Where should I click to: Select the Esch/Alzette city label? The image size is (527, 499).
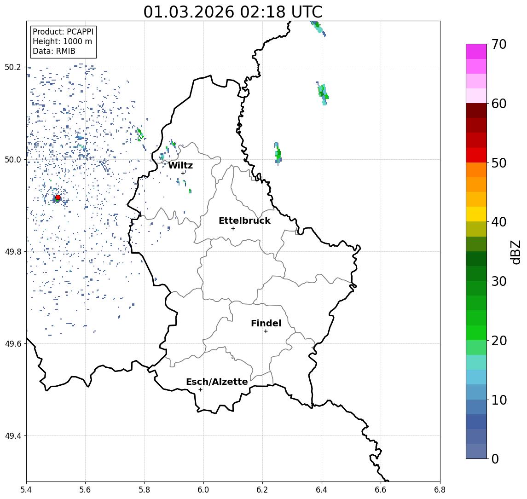pos(217,382)
